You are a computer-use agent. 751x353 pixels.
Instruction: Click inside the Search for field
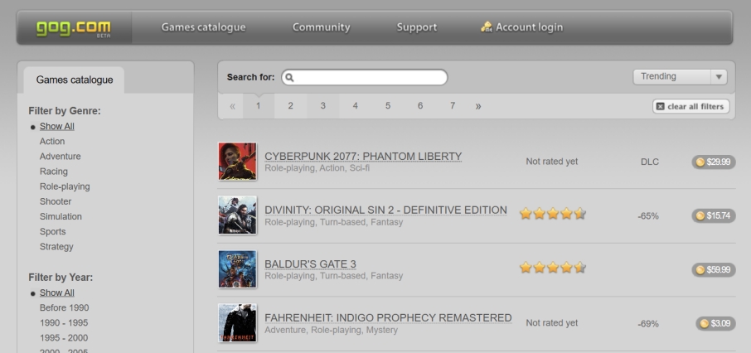pyautogui.click(x=365, y=77)
